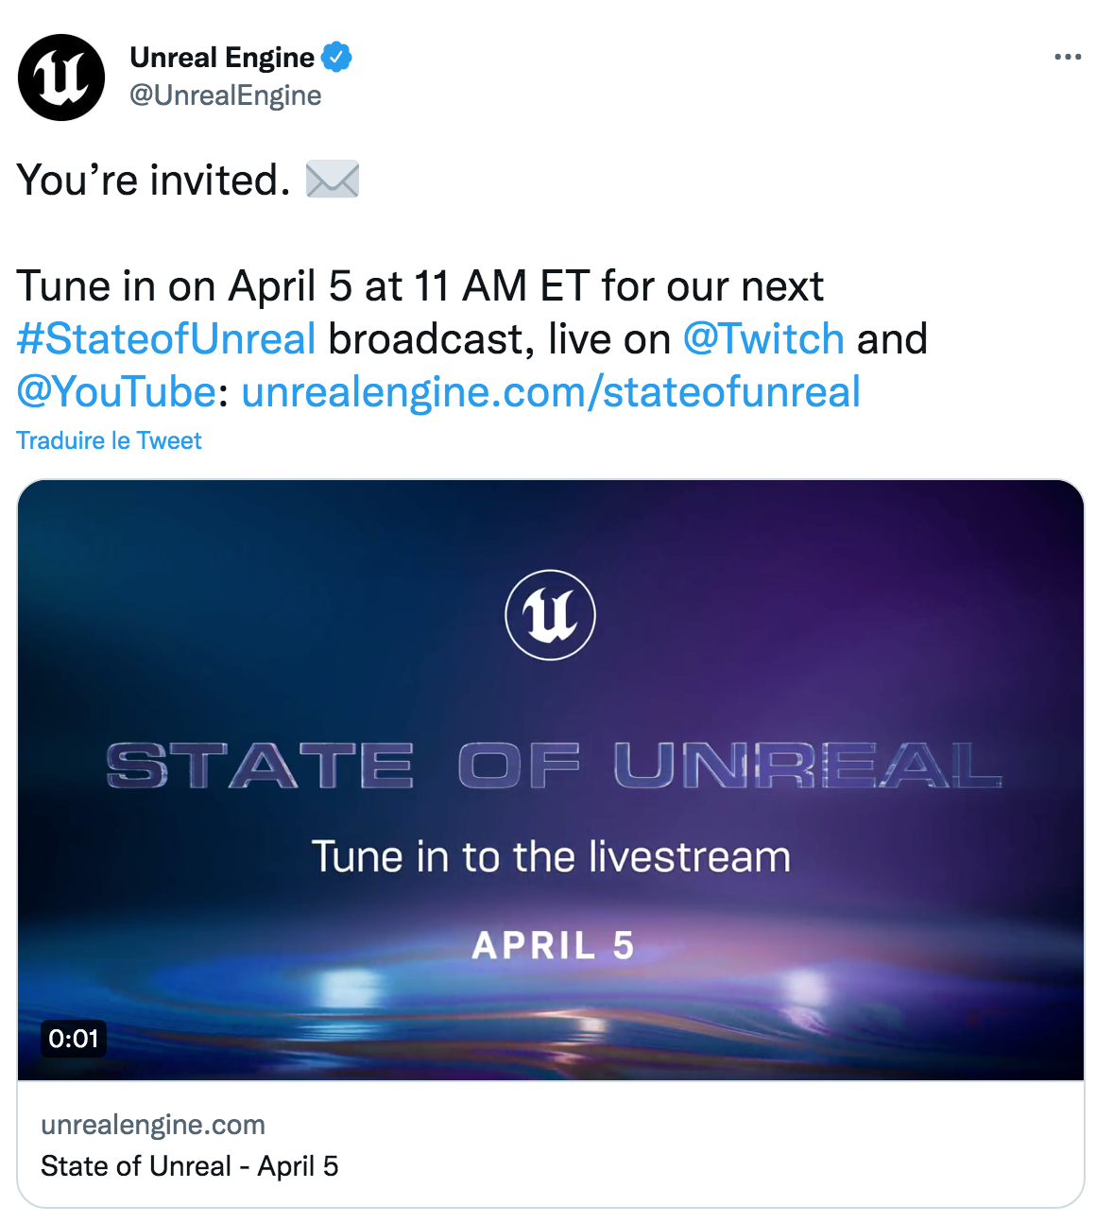
Task: Click the "APRIL 5" text in the video
Action: point(553,945)
